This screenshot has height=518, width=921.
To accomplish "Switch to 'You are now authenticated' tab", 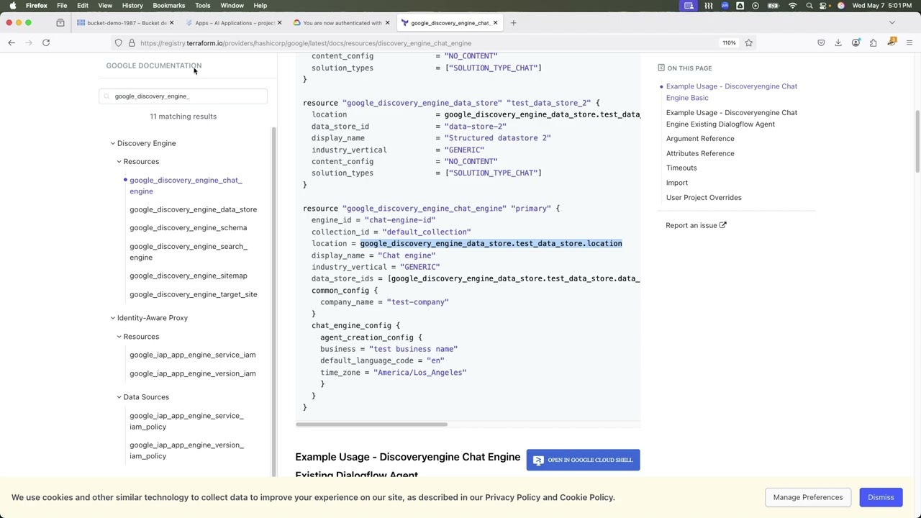I will 342,23.
